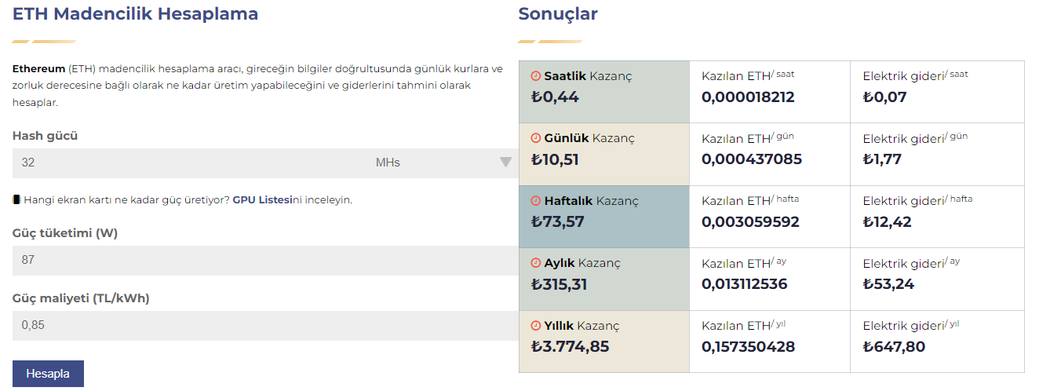Click the clock icon beside Günlük Kazanç

[536, 138]
